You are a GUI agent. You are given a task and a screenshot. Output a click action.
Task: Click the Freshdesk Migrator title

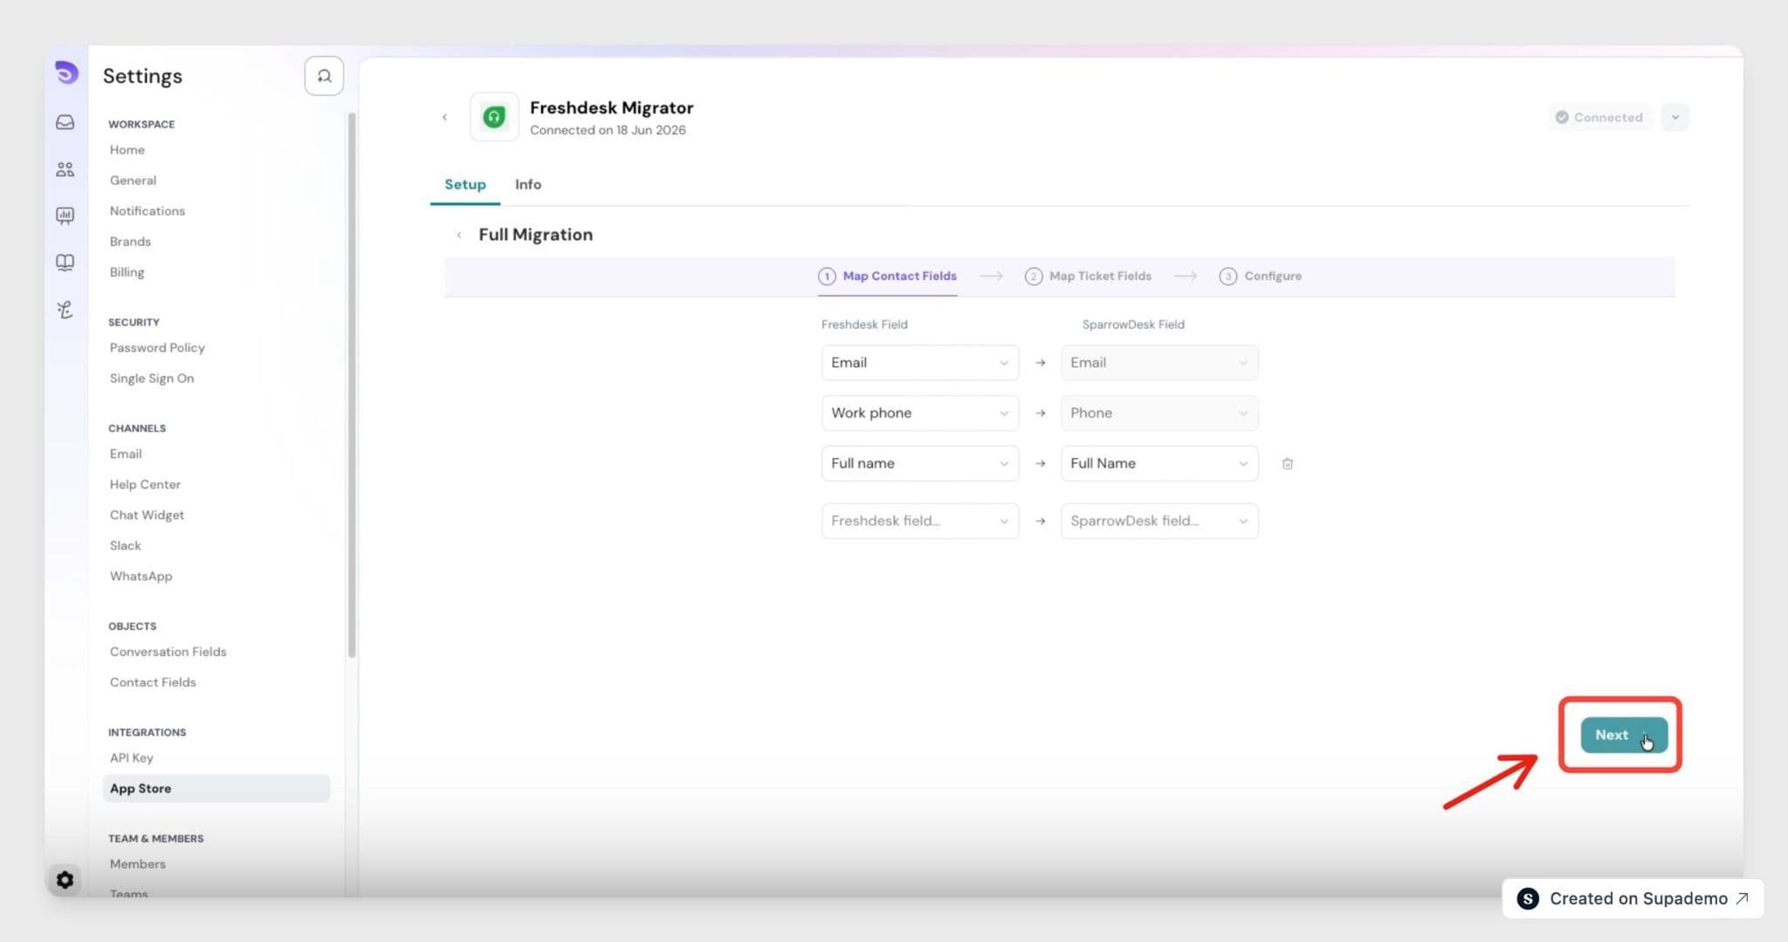click(611, 107)
